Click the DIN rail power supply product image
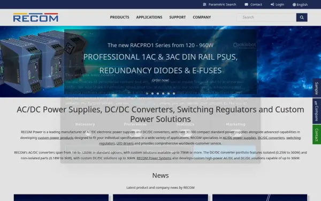Viewport: 321px width, 201px height. [43, 62]
